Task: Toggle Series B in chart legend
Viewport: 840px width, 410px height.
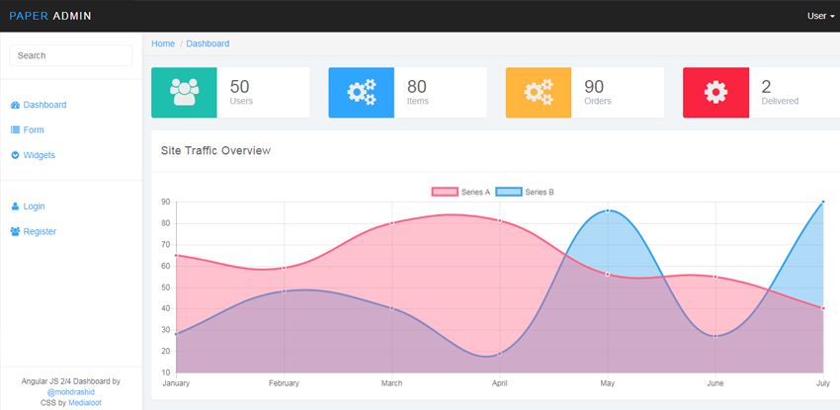Action: pyautogui.click(x=525, y=192)
